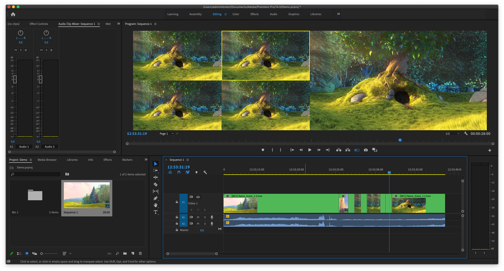Toggle track lock on Video 1
The image size is (504, 271).
point(177,202)
